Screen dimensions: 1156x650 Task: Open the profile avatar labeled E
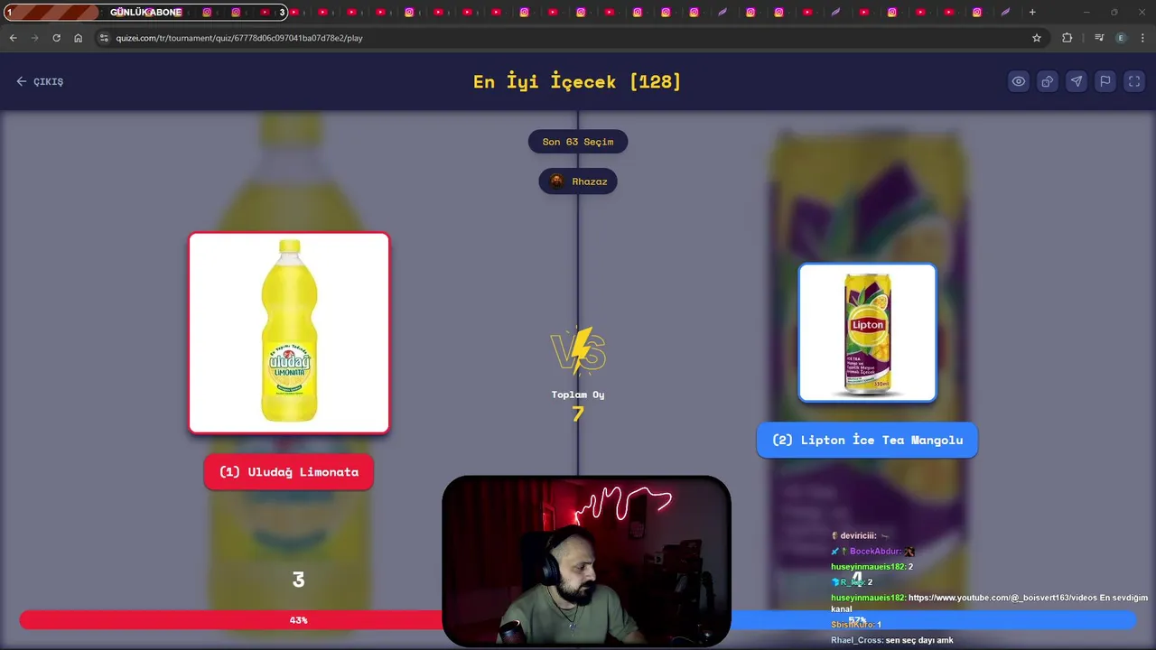1121,38
